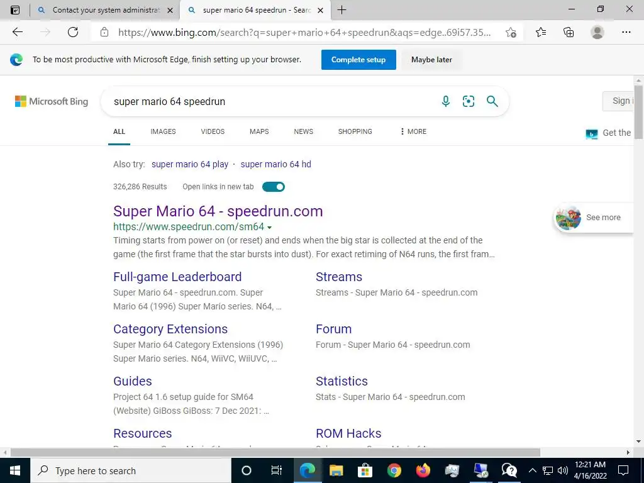Screen dimensions: 644x483
Task: Open the Category Extensions link
Action: click(170, 329)
